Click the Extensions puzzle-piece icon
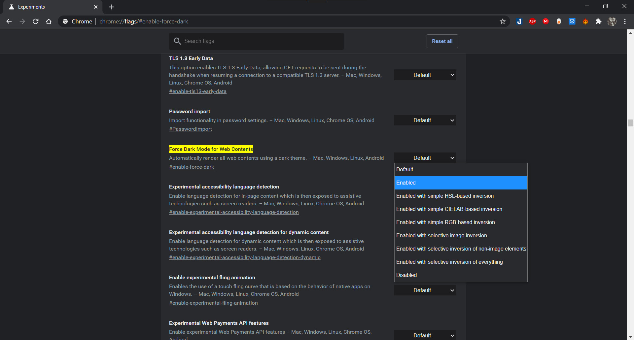The image size is (634, 340). (598, 21)
